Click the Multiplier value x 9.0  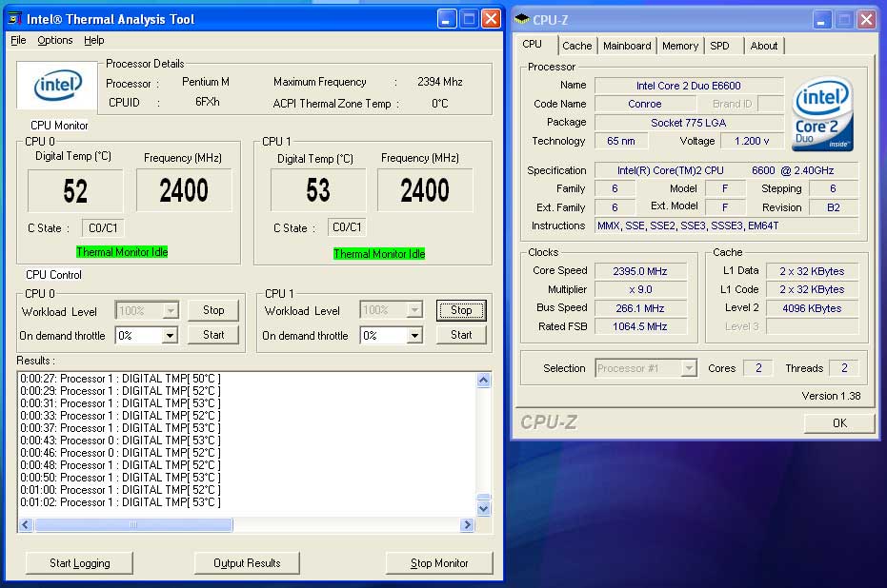640,290
